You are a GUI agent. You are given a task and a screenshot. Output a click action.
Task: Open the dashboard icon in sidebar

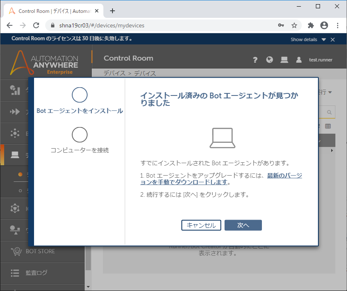pos(15,90)
